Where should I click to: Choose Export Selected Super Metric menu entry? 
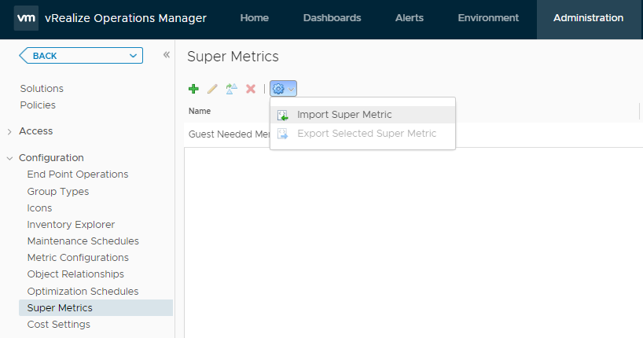tap(362, 134)
